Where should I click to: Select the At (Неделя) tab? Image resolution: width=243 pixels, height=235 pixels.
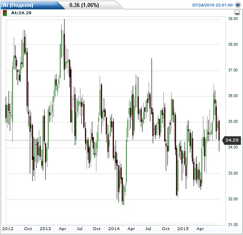coord(18,5)
